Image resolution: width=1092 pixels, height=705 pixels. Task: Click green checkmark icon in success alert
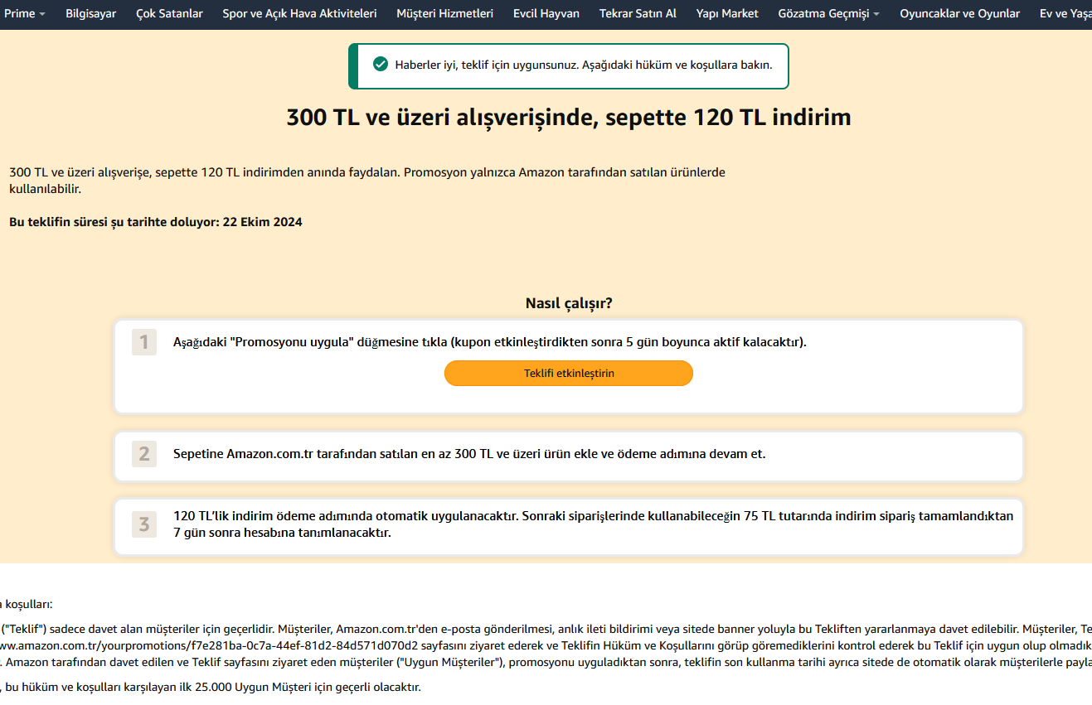point(381,64)
